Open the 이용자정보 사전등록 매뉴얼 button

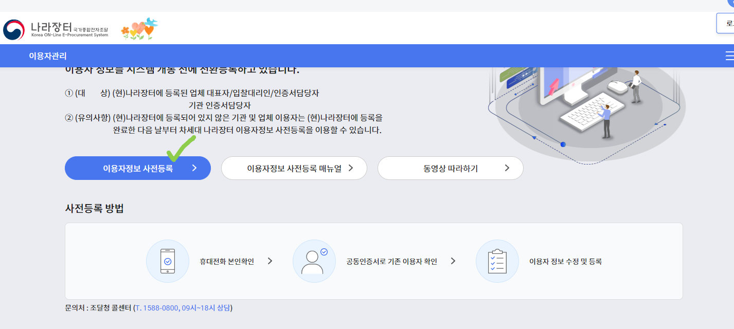tap(294, 168)
